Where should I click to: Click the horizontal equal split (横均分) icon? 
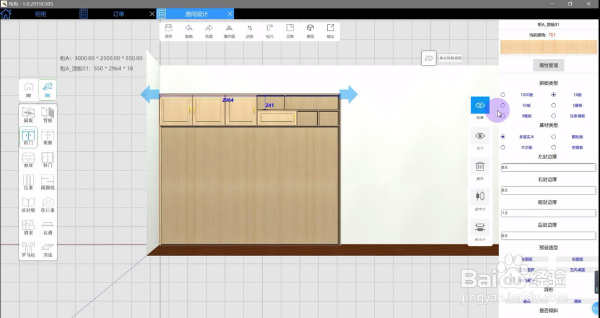480,227
